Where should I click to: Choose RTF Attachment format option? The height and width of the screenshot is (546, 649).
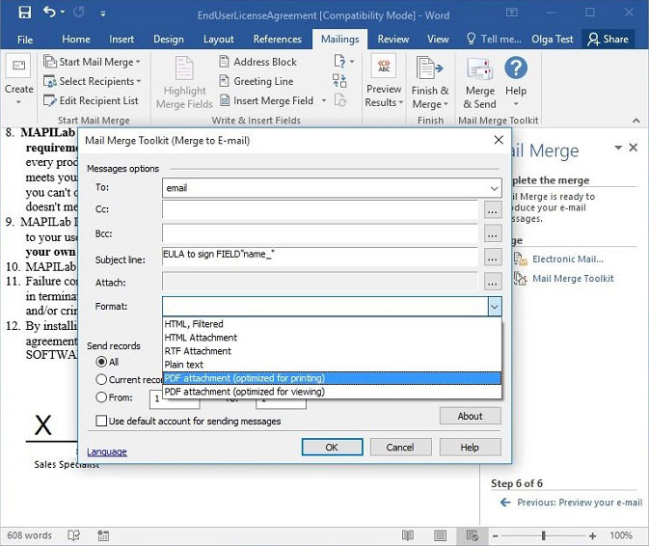(x=332, y=351)
